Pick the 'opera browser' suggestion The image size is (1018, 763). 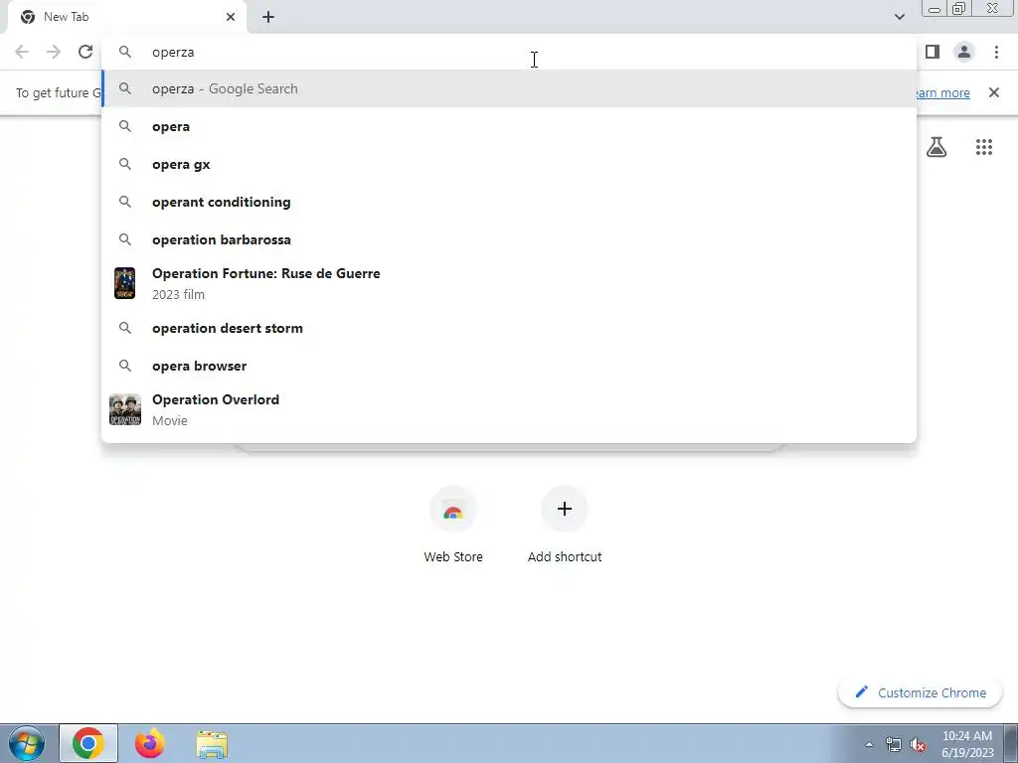click(509, 366)
